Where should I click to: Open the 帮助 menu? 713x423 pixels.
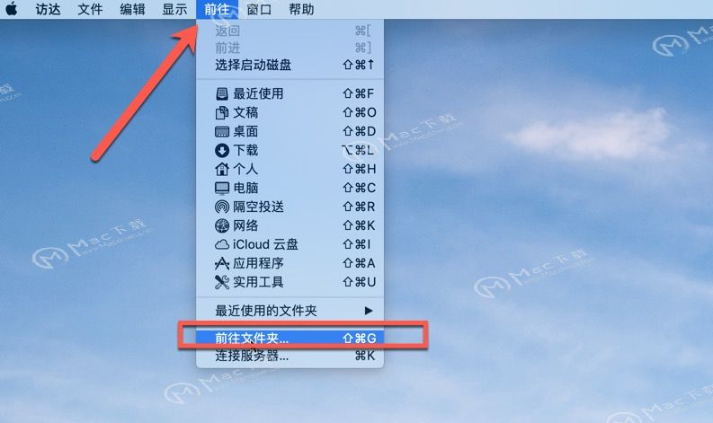tap(301, 9)
